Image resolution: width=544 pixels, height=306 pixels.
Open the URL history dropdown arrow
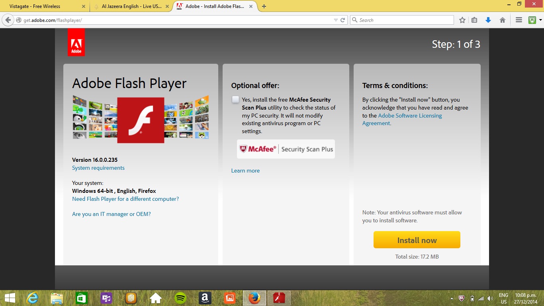[336, 20]
